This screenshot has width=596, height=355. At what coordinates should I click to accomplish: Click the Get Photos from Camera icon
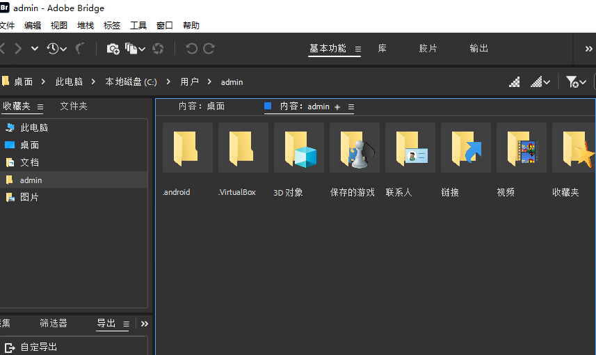(113, 49)
